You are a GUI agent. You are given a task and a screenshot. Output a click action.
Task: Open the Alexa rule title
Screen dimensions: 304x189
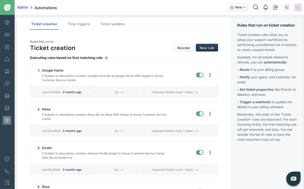click(46, 109)
